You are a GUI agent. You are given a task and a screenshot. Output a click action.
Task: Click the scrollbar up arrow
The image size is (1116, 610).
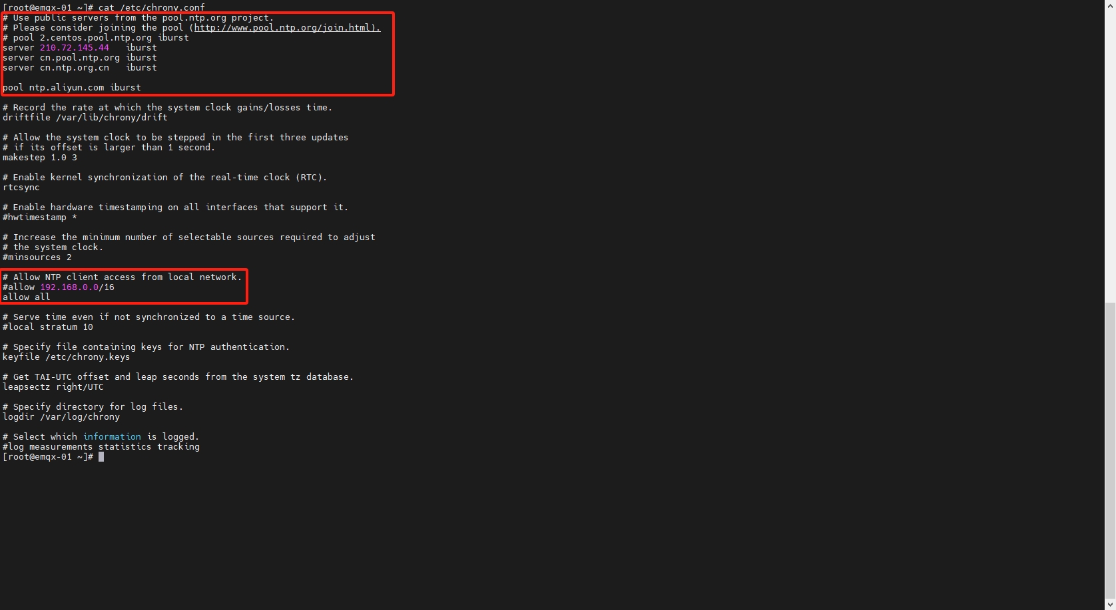[x=1110, y=5]
